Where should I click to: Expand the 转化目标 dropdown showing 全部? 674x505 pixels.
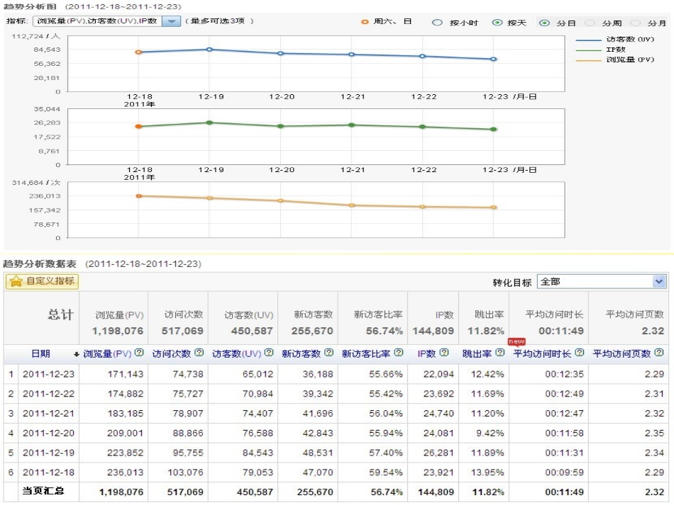[658, 282]
